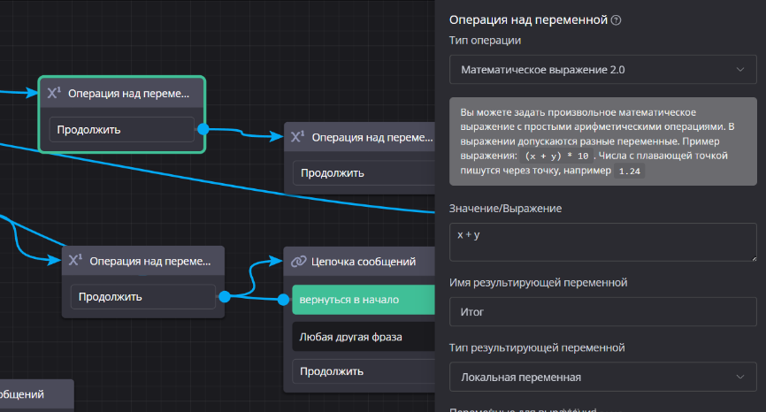Image resolution: width=766 pixels, height=412 pixels.
Task: Click the Итог result variable name field
Action: point(602,312)
